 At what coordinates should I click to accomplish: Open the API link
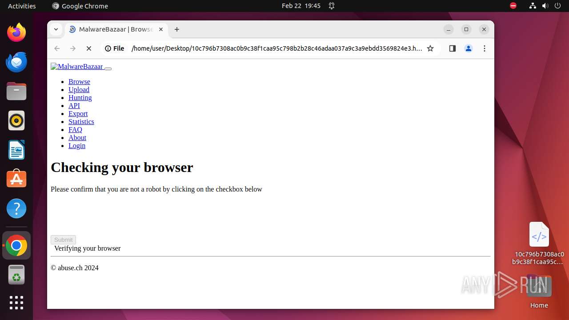(74, 106)
